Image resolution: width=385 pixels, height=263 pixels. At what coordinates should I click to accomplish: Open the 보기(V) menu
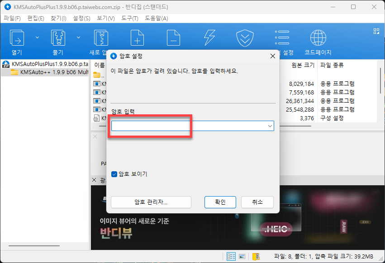[x=105, y=19]
